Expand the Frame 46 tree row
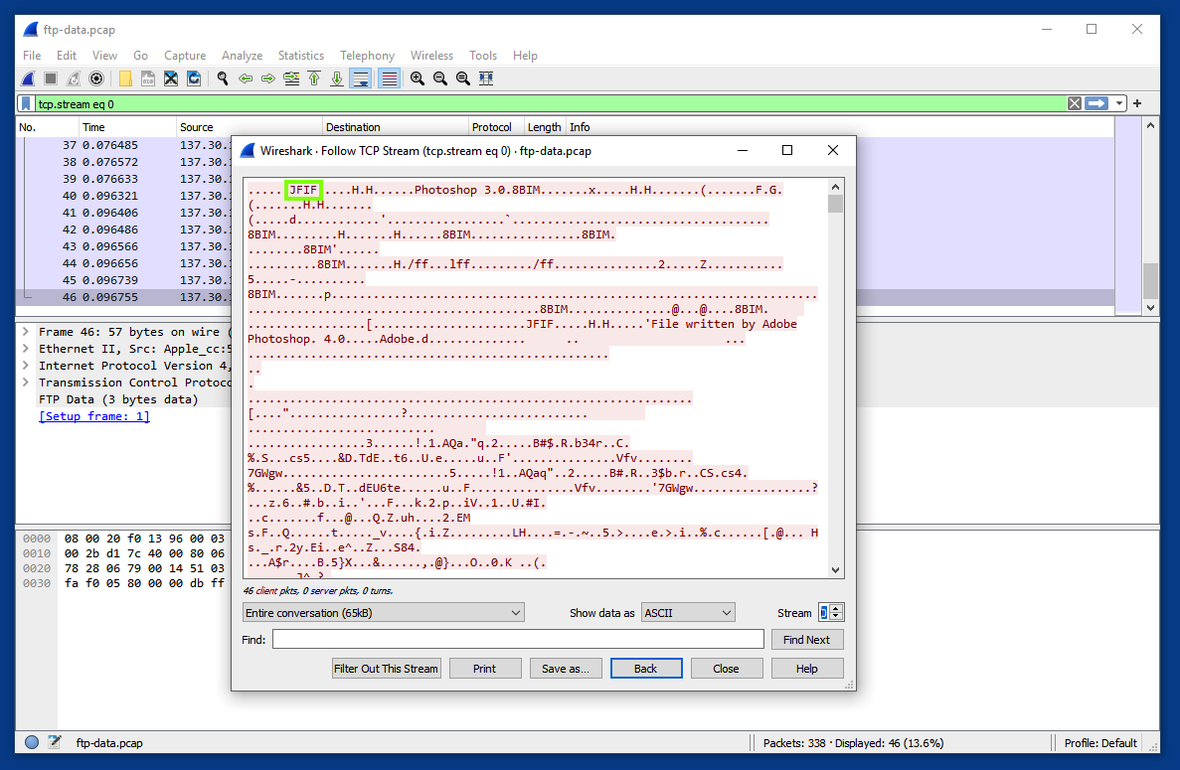This screenshot has height=770, width=1180. point(26,332)
